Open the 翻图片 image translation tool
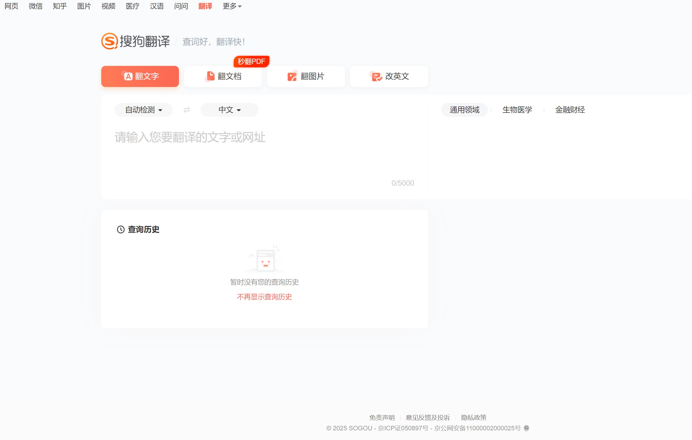Screen dimensions: 692x440 pyautogui.click(x=306, y=76)
